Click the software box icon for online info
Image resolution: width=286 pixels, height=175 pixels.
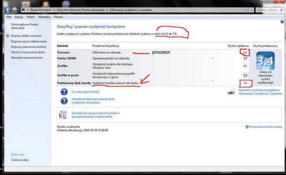click(63, 115)
